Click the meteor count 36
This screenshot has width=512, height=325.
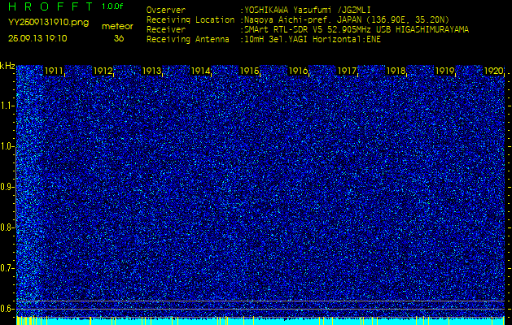(x=119, y=38)
